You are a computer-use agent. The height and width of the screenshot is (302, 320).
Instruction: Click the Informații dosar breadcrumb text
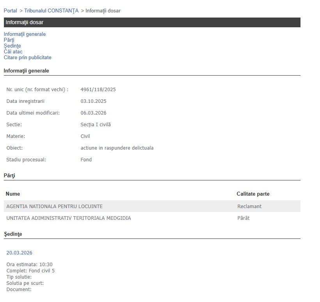tap(103, 11)
